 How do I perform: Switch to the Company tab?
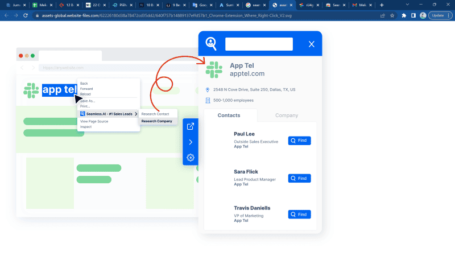[x=287, y=115]
